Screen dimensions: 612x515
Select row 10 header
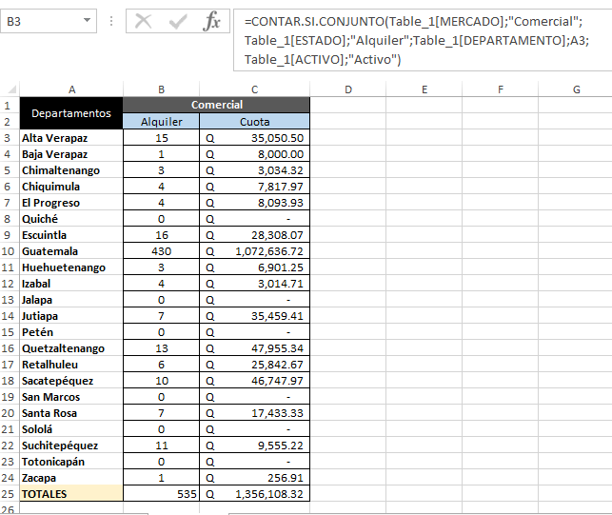click(x=9, y=251)
